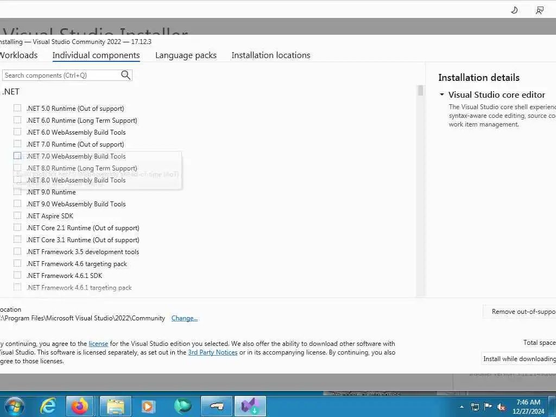The height and width of the screenshot is (417, 556).
Task: Click the .NET Framework 4.6.1 targeting pack label
Action: (79, 288)
